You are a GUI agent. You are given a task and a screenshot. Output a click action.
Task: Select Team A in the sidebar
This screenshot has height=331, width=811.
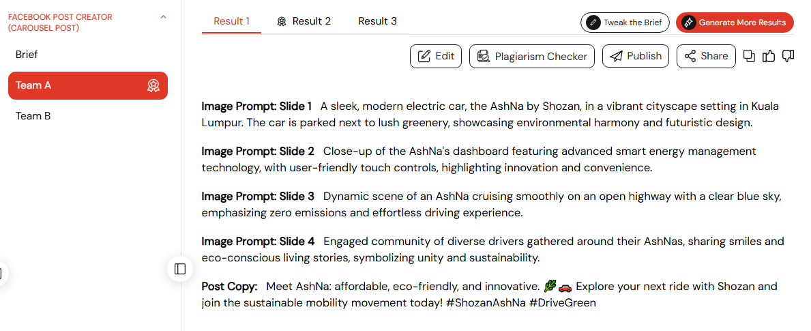coord(88,85)
